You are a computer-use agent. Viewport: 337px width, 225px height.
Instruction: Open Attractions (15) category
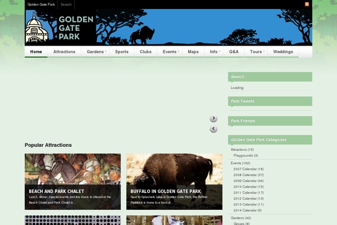click(242, 150)
